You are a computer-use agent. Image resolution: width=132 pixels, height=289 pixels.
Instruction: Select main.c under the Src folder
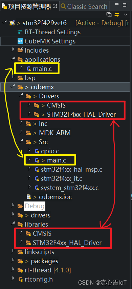57,160
